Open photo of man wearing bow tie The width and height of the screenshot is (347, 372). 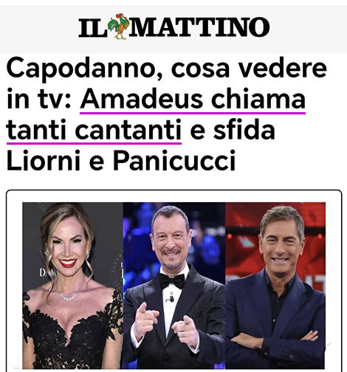(x=174, y=286)
